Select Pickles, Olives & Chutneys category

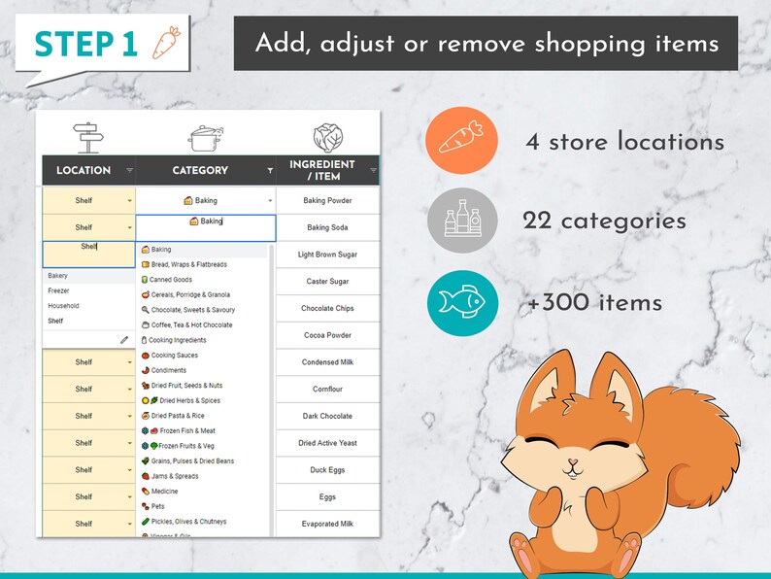[x=203, y=522]
